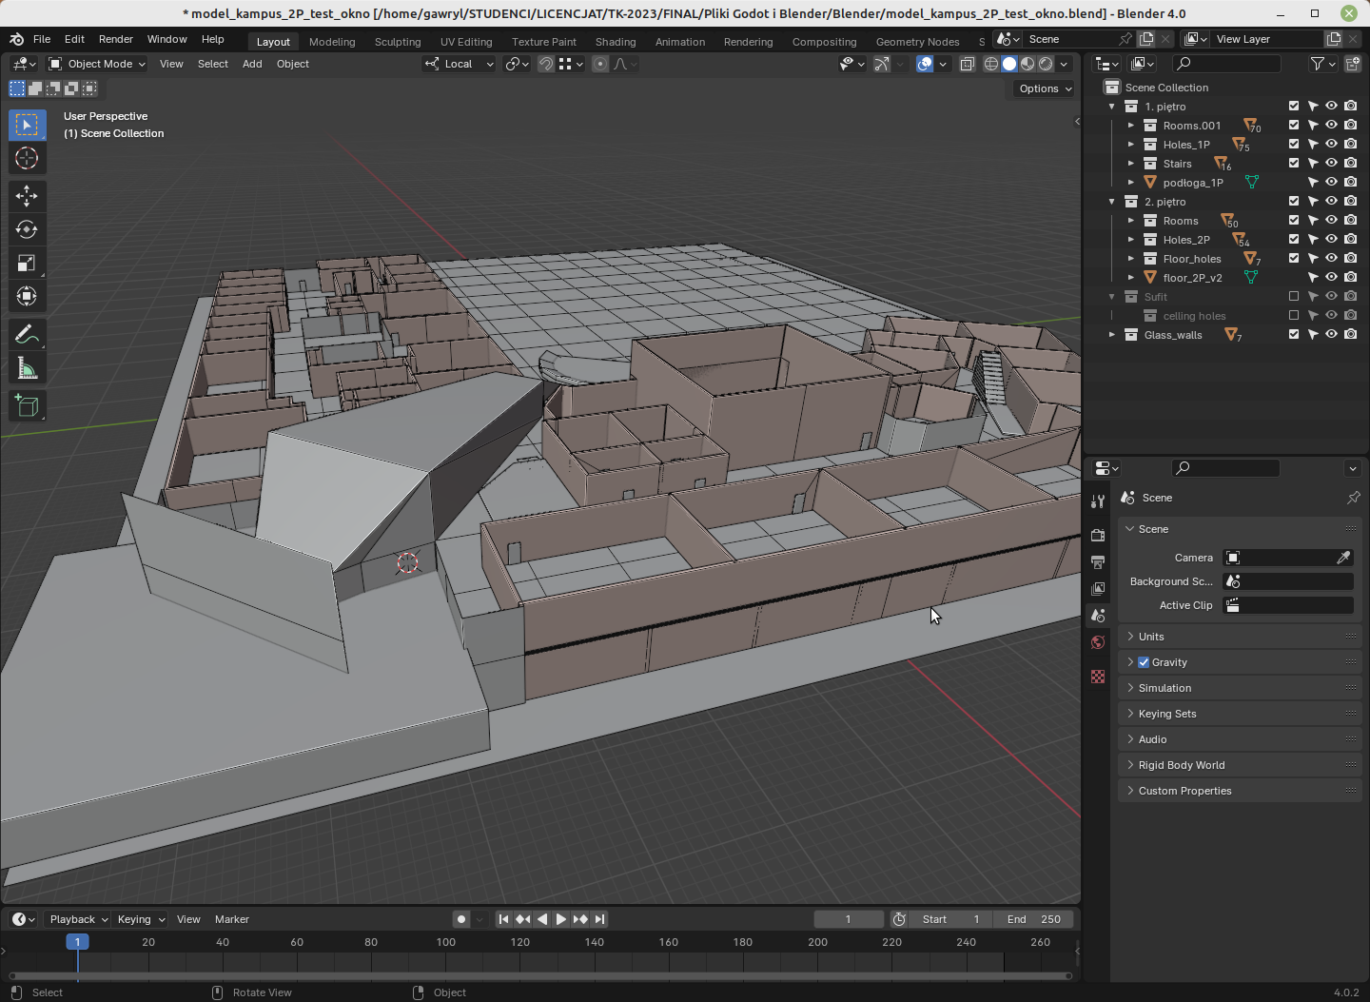Open the timeline View menu
This screenshot has height=1002, width=1370.
coord(188,919)
